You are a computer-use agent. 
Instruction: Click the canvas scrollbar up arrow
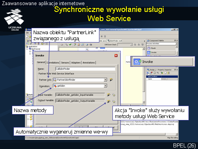click(x=144, y=49)
